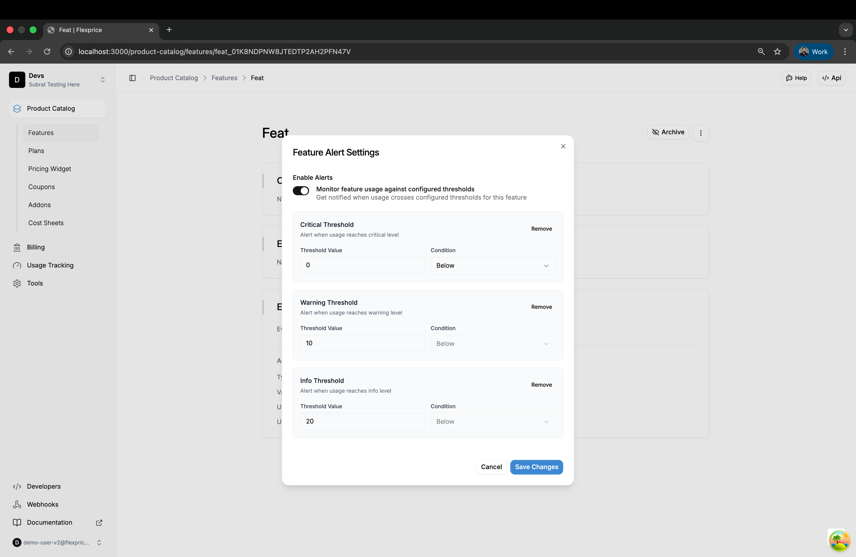Viewport: 856px width, 557px height.
Task: Click the Critical Threshold value field
Action: tap(362, 265)
